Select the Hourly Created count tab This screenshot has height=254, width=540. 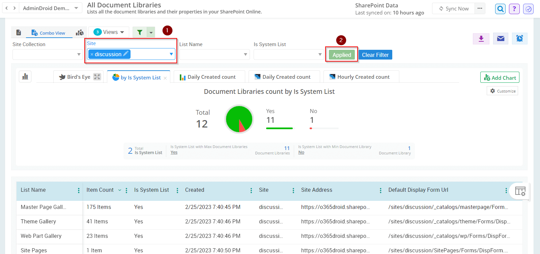point(361,77)
